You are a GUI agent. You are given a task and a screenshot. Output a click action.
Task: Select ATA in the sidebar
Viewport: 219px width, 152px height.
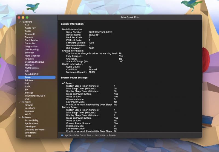(x=27, y=25)
